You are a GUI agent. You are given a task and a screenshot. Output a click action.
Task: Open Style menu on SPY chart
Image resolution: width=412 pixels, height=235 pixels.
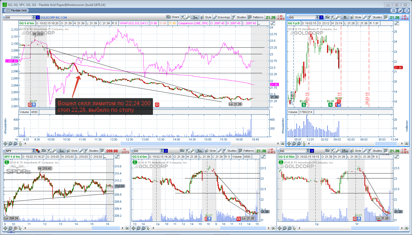tap(72, 151)
